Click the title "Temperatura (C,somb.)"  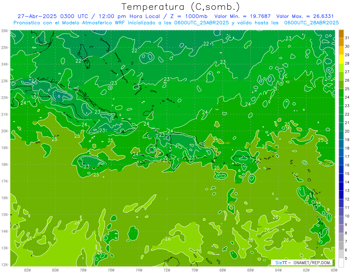[x=180, y=7]
